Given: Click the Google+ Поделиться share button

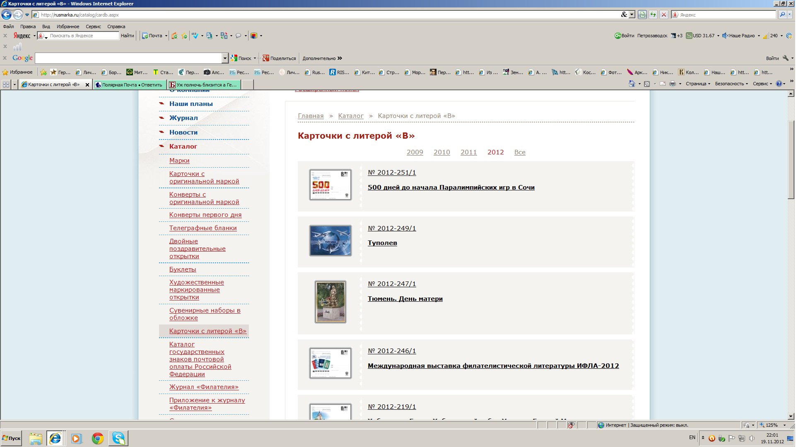Looking at the screenshot, I should 279,58.
